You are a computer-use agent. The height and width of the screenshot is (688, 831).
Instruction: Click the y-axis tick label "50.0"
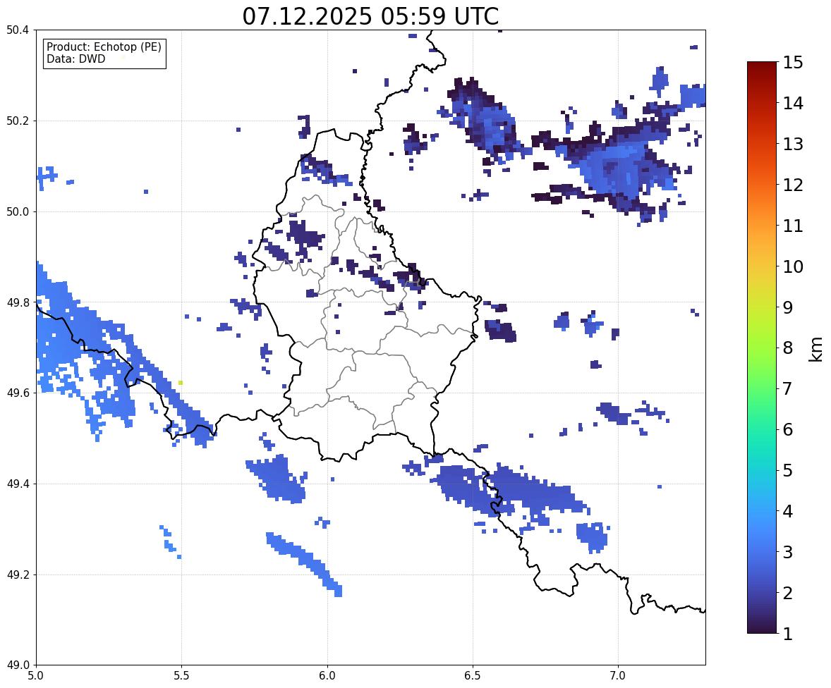click(18, 212)
